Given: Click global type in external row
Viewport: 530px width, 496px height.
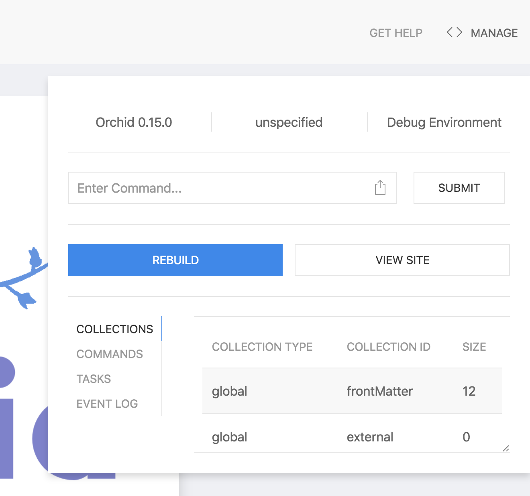Looking at the screenshot, I should click(230, 437).
